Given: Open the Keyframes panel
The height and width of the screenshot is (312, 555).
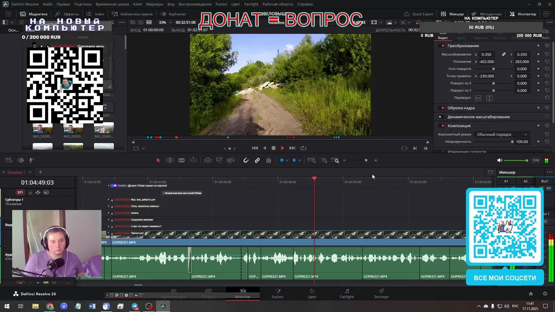Looking at the screenshot, I should click(174, 14).
